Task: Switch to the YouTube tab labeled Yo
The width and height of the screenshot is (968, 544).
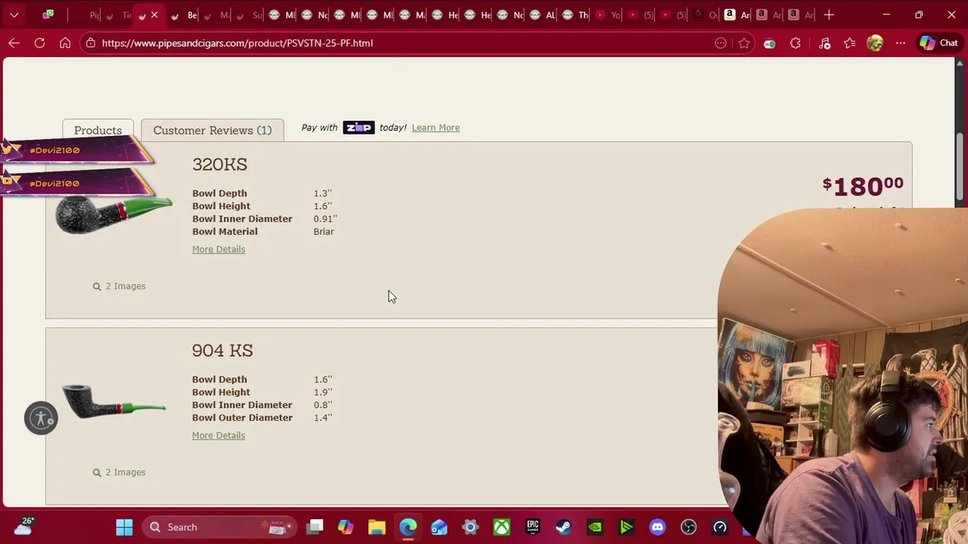Action: (x=607, y=14)
